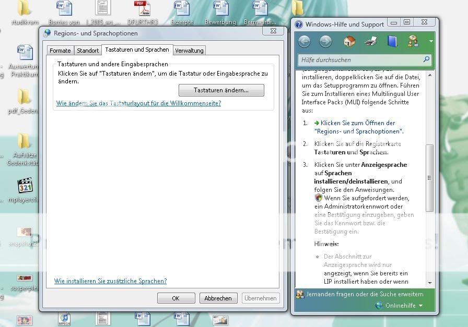Select the Bernwardi... Word document icon

pos(260,13)
